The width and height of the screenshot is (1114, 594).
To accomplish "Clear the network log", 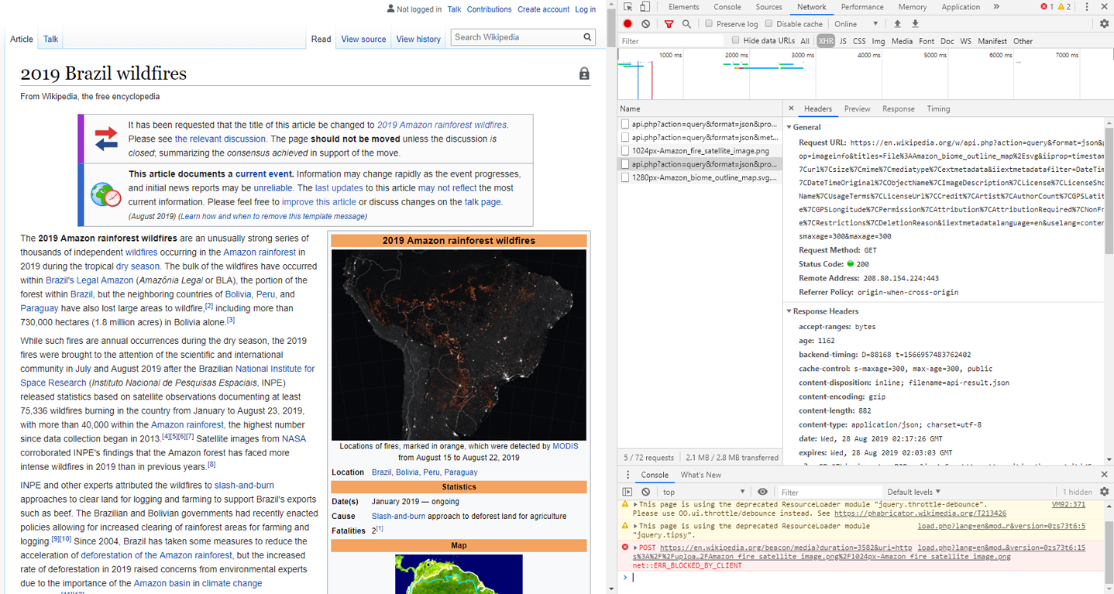I will click(x=645, y=24).
